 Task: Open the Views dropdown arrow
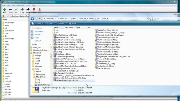point(55,24)
